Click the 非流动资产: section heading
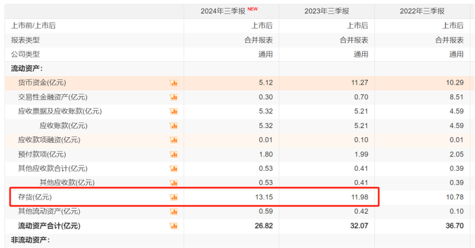 tap(30, 240)
